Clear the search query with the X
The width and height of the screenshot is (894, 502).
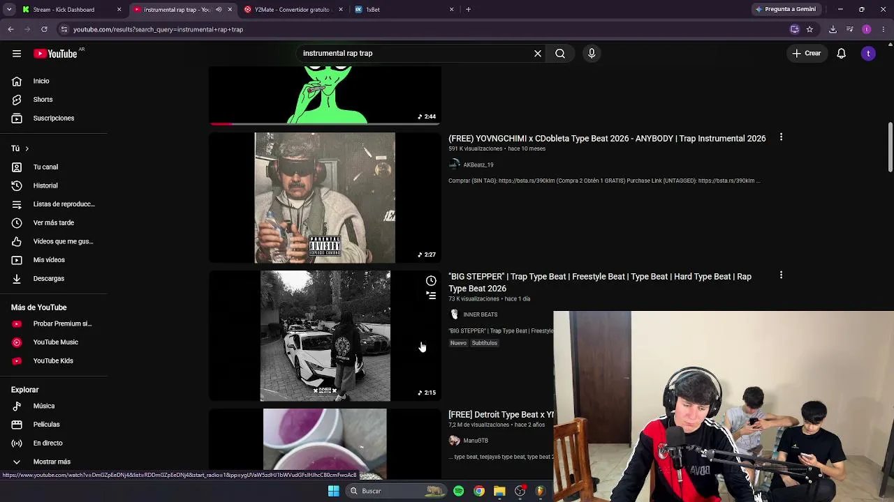tap(538, 53)
